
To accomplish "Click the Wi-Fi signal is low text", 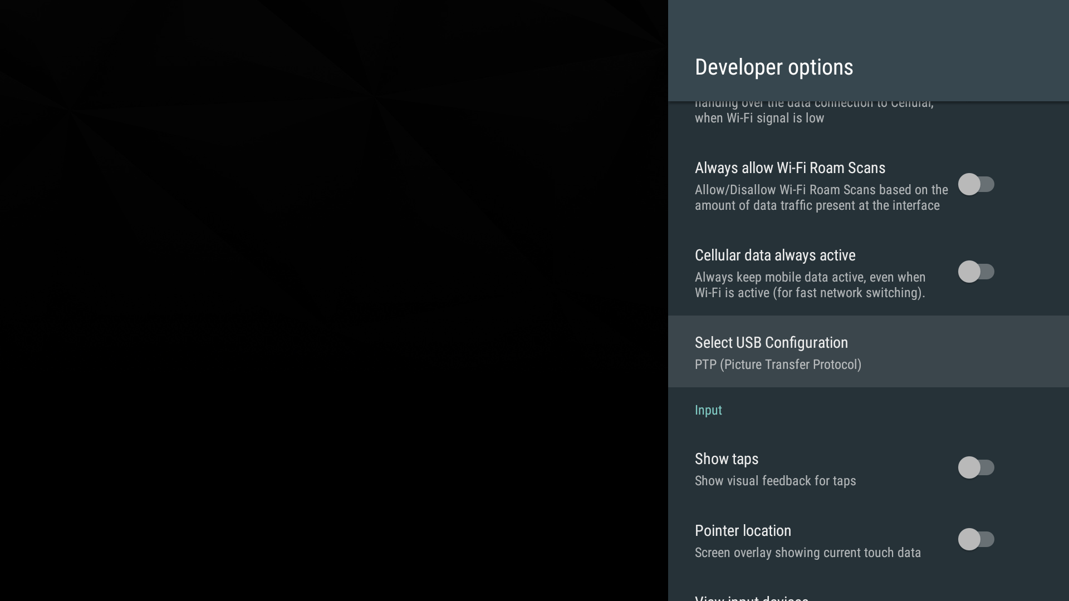I will [x=759, y=118].
